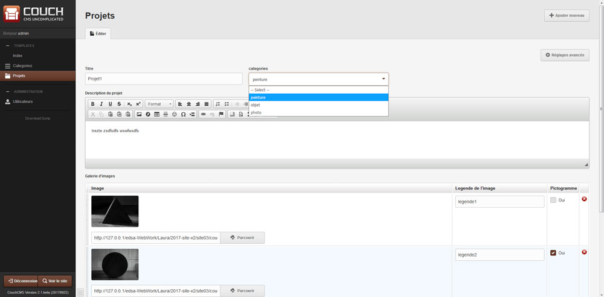The width and height of the screenshot is (604, 297).
Task: Apply strikethrough formatting
Action: coord(119,104)
